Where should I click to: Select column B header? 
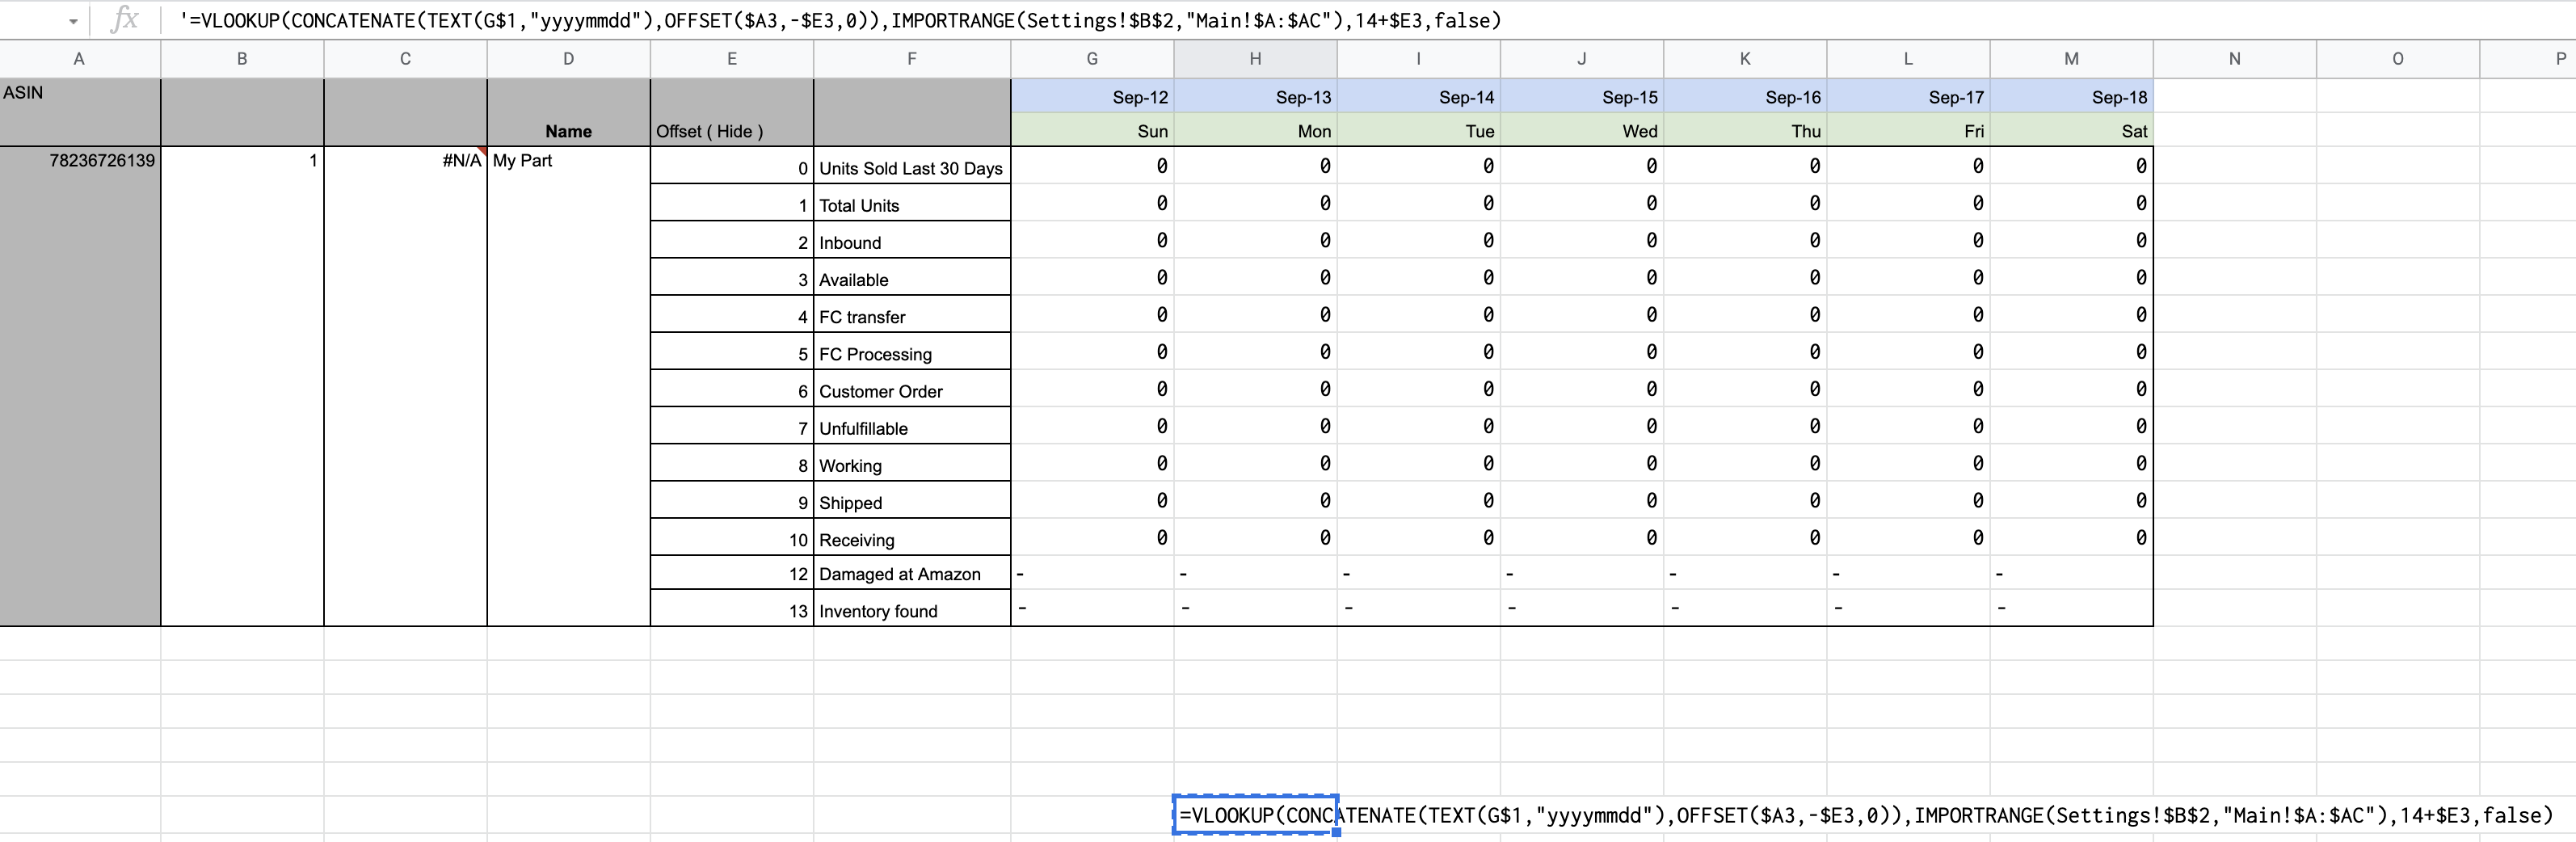tap(242, 59)
